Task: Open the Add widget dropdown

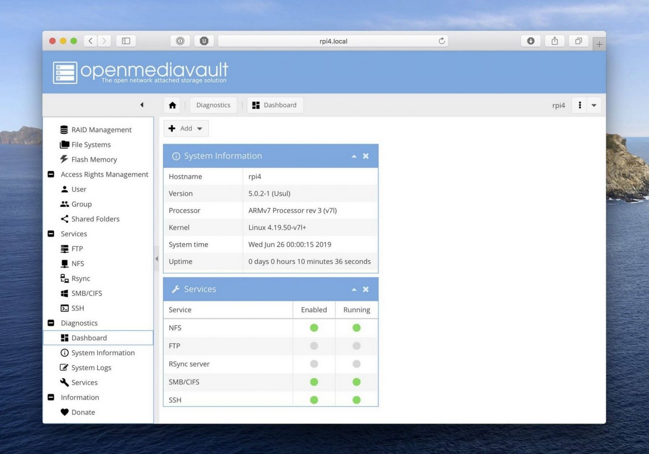Action: point(186,129)
